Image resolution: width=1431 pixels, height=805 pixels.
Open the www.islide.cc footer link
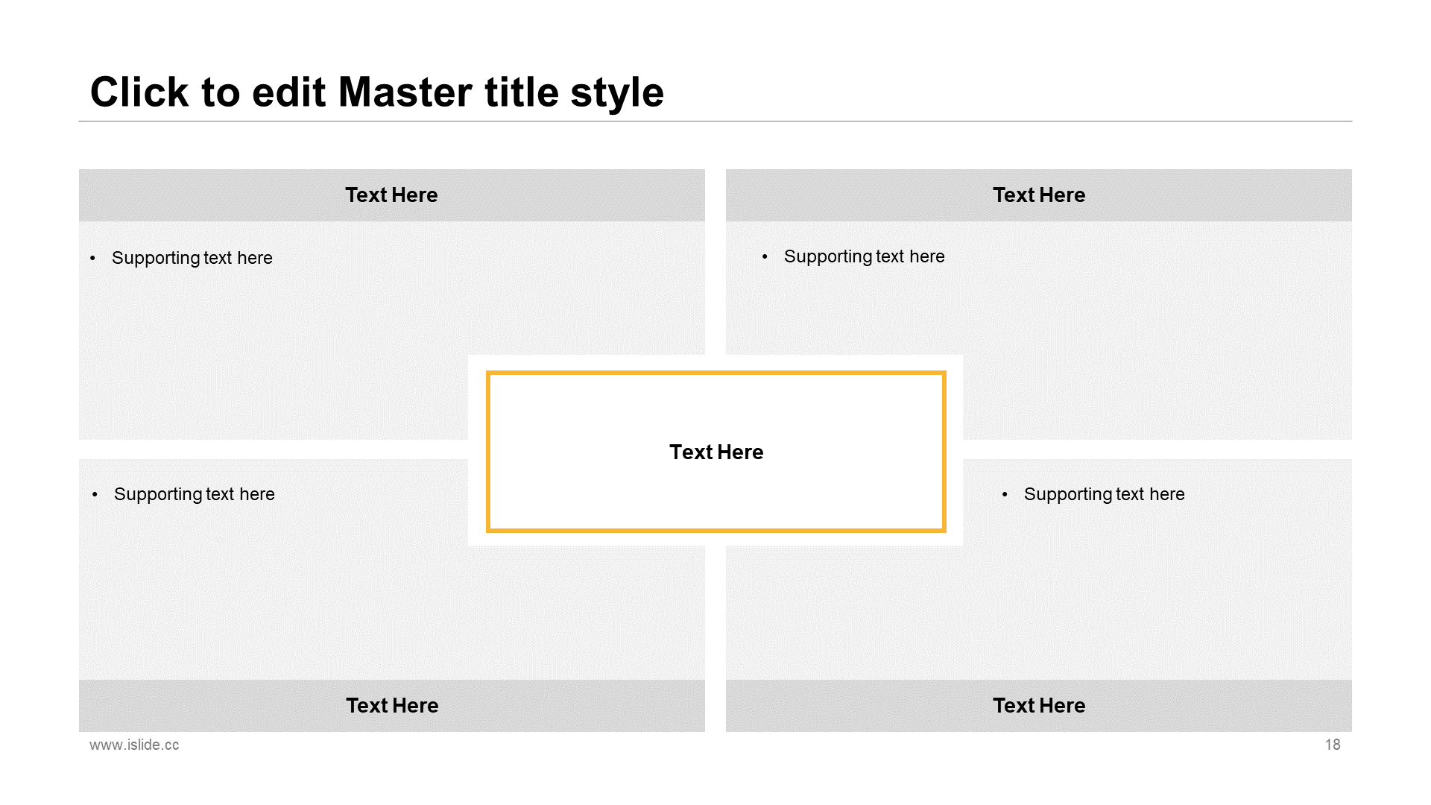[134, 745]
